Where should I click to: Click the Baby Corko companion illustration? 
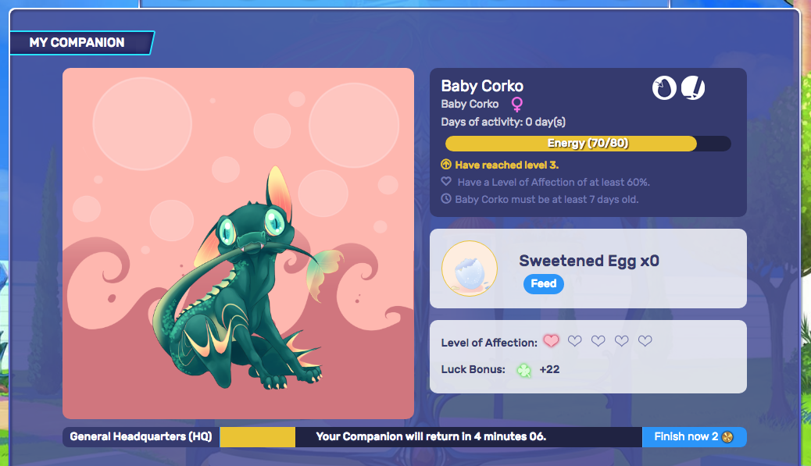point(238,244)
